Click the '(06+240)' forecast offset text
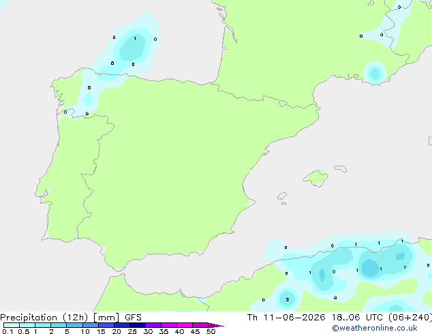 coord(410,318)
